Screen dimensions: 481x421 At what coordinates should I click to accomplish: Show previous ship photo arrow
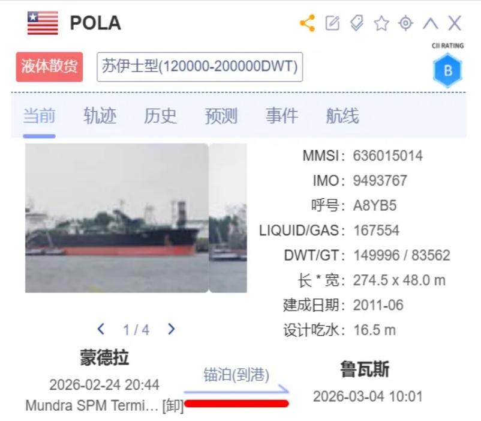[101, 329]
